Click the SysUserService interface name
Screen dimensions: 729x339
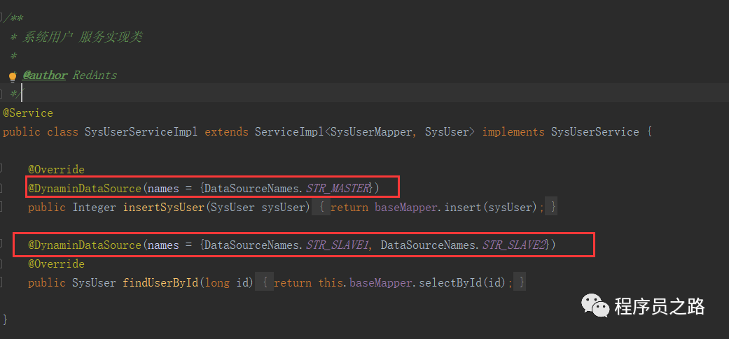[595, 132]
